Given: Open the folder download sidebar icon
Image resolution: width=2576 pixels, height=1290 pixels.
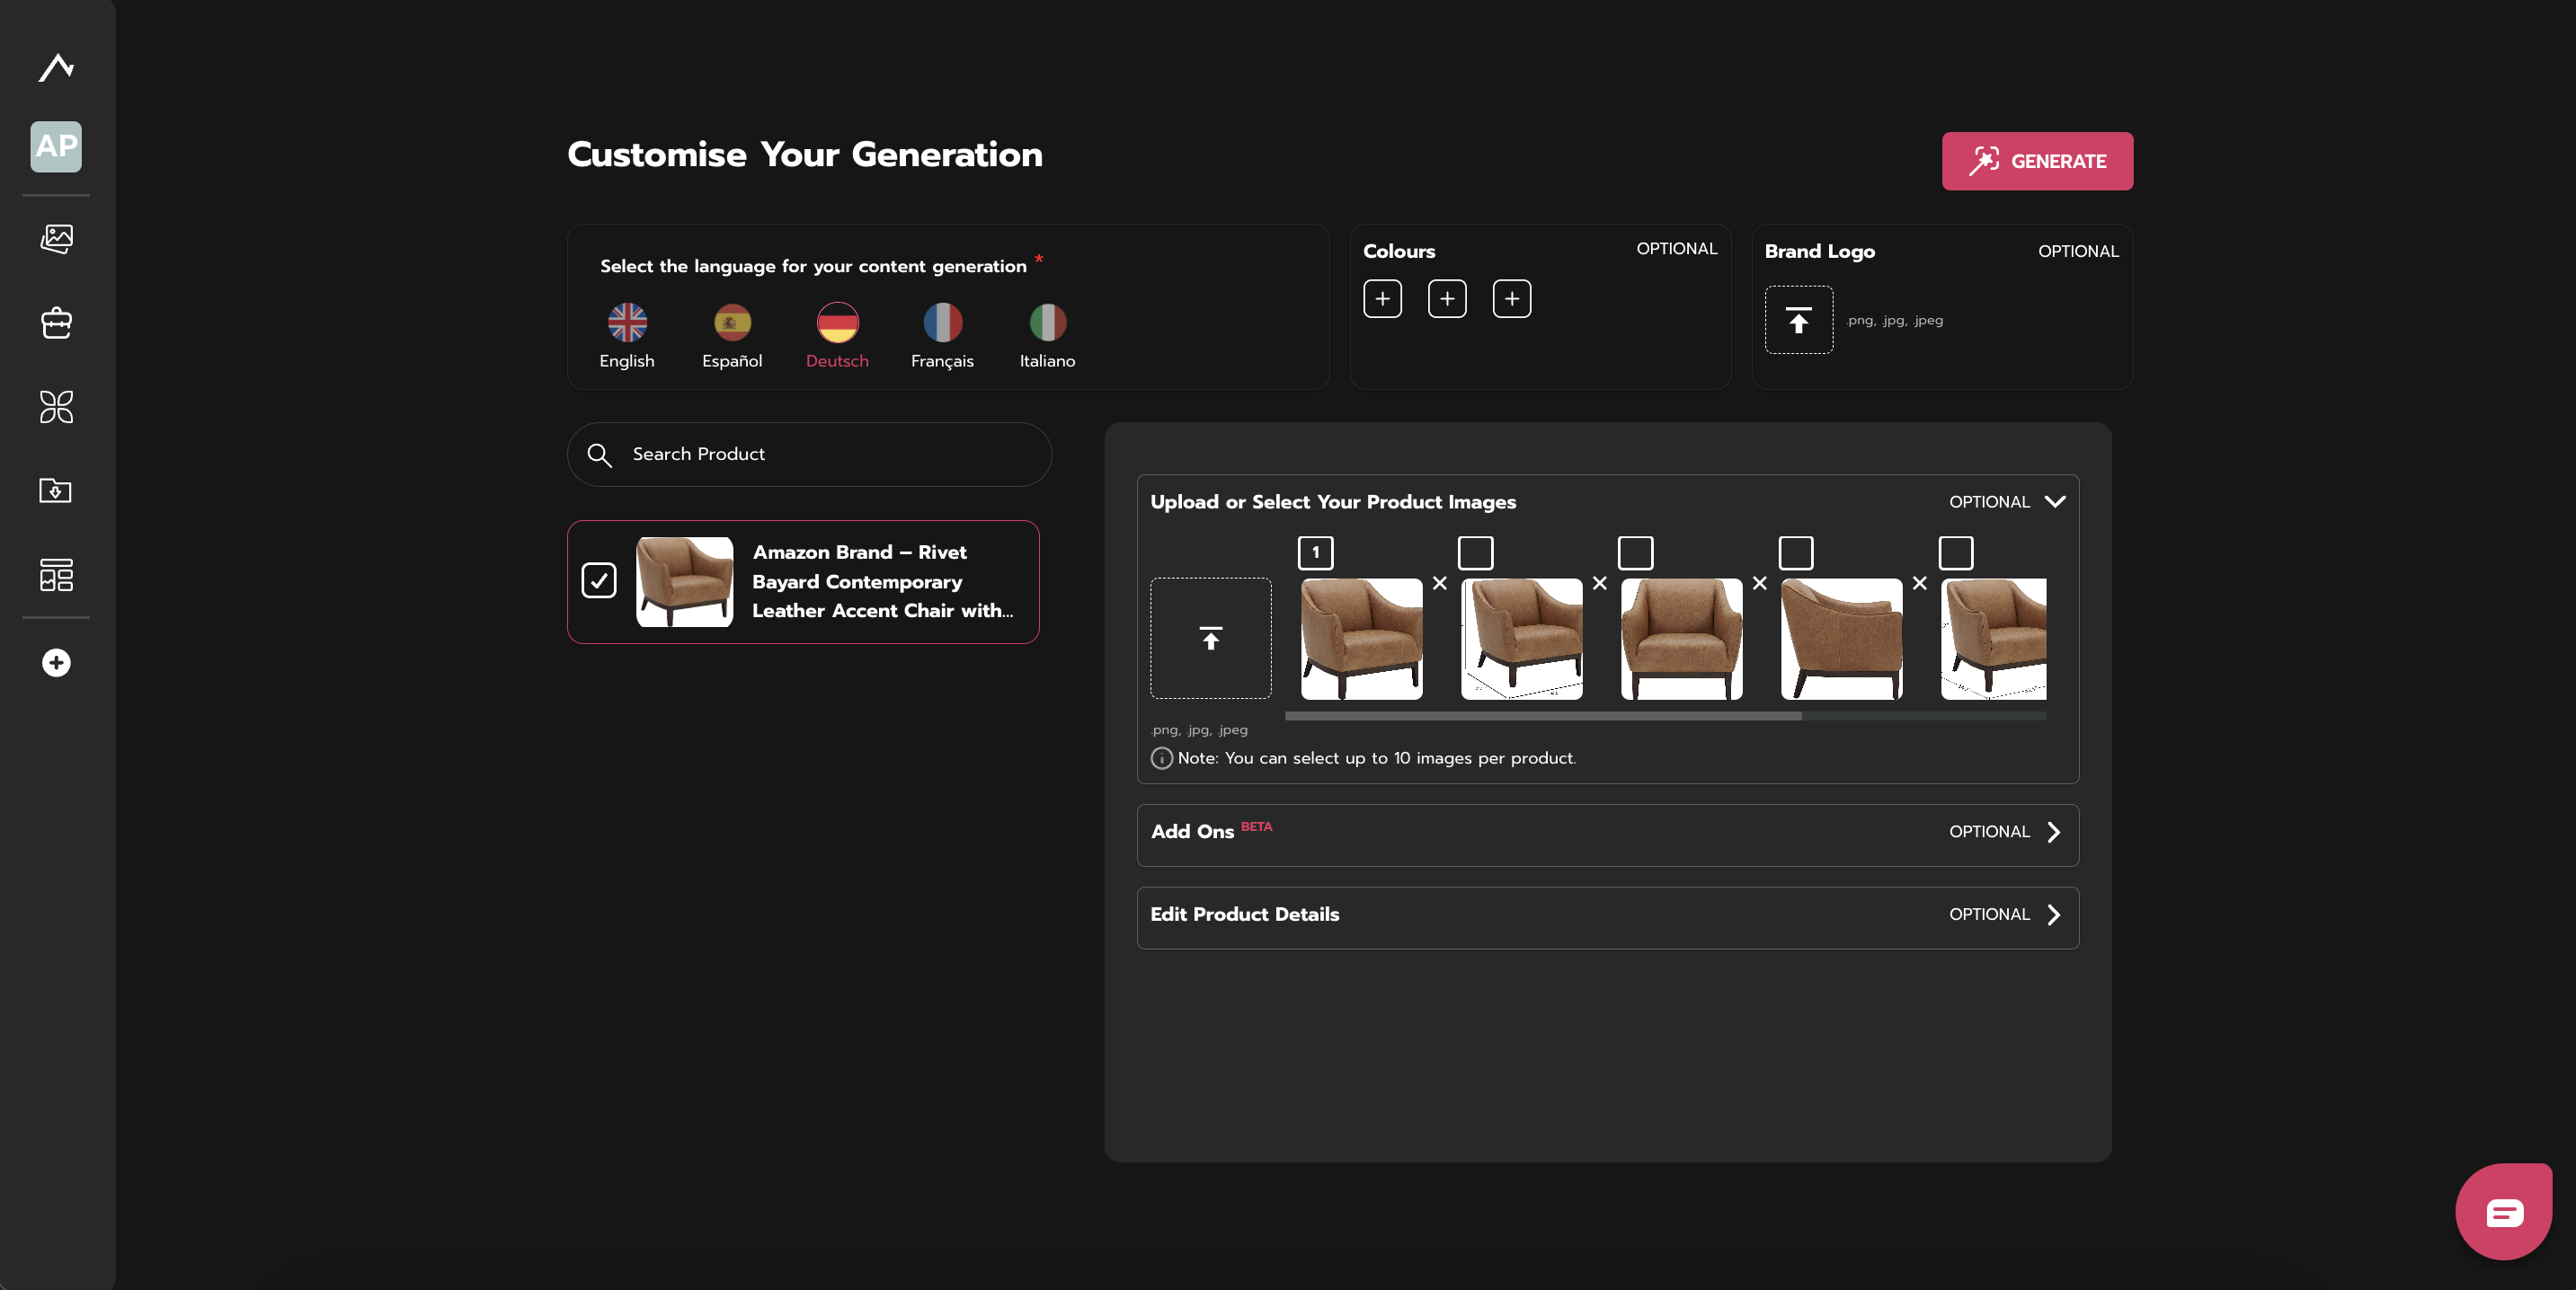Looking at the screenshot, I should (56, 490).
